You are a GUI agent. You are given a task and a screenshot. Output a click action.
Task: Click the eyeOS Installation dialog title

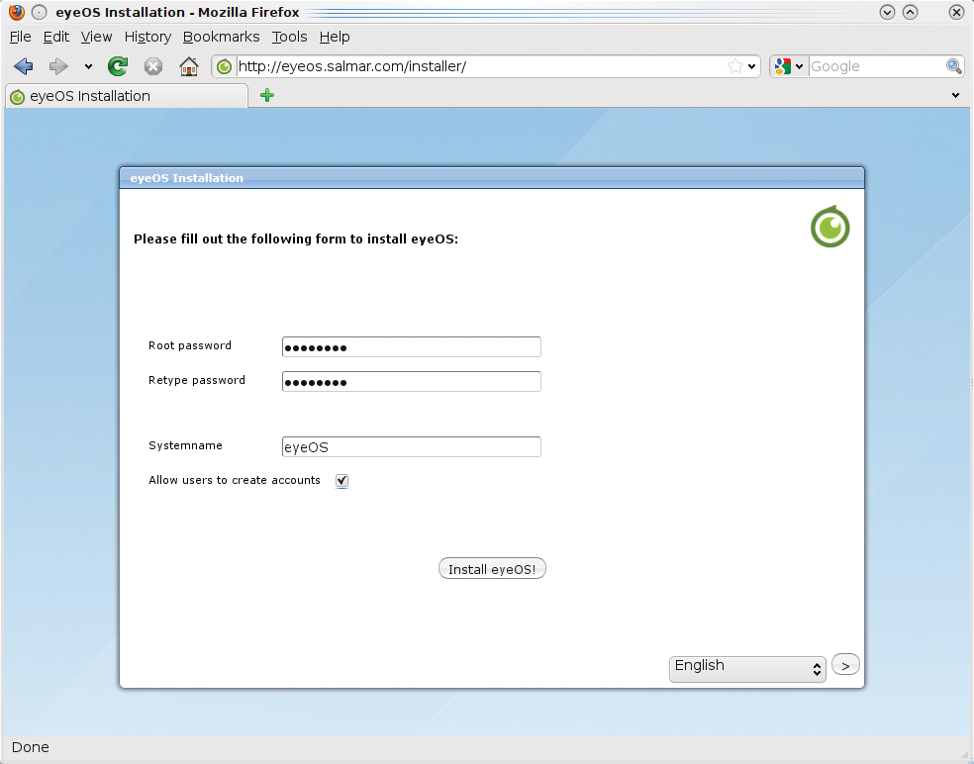186,178
